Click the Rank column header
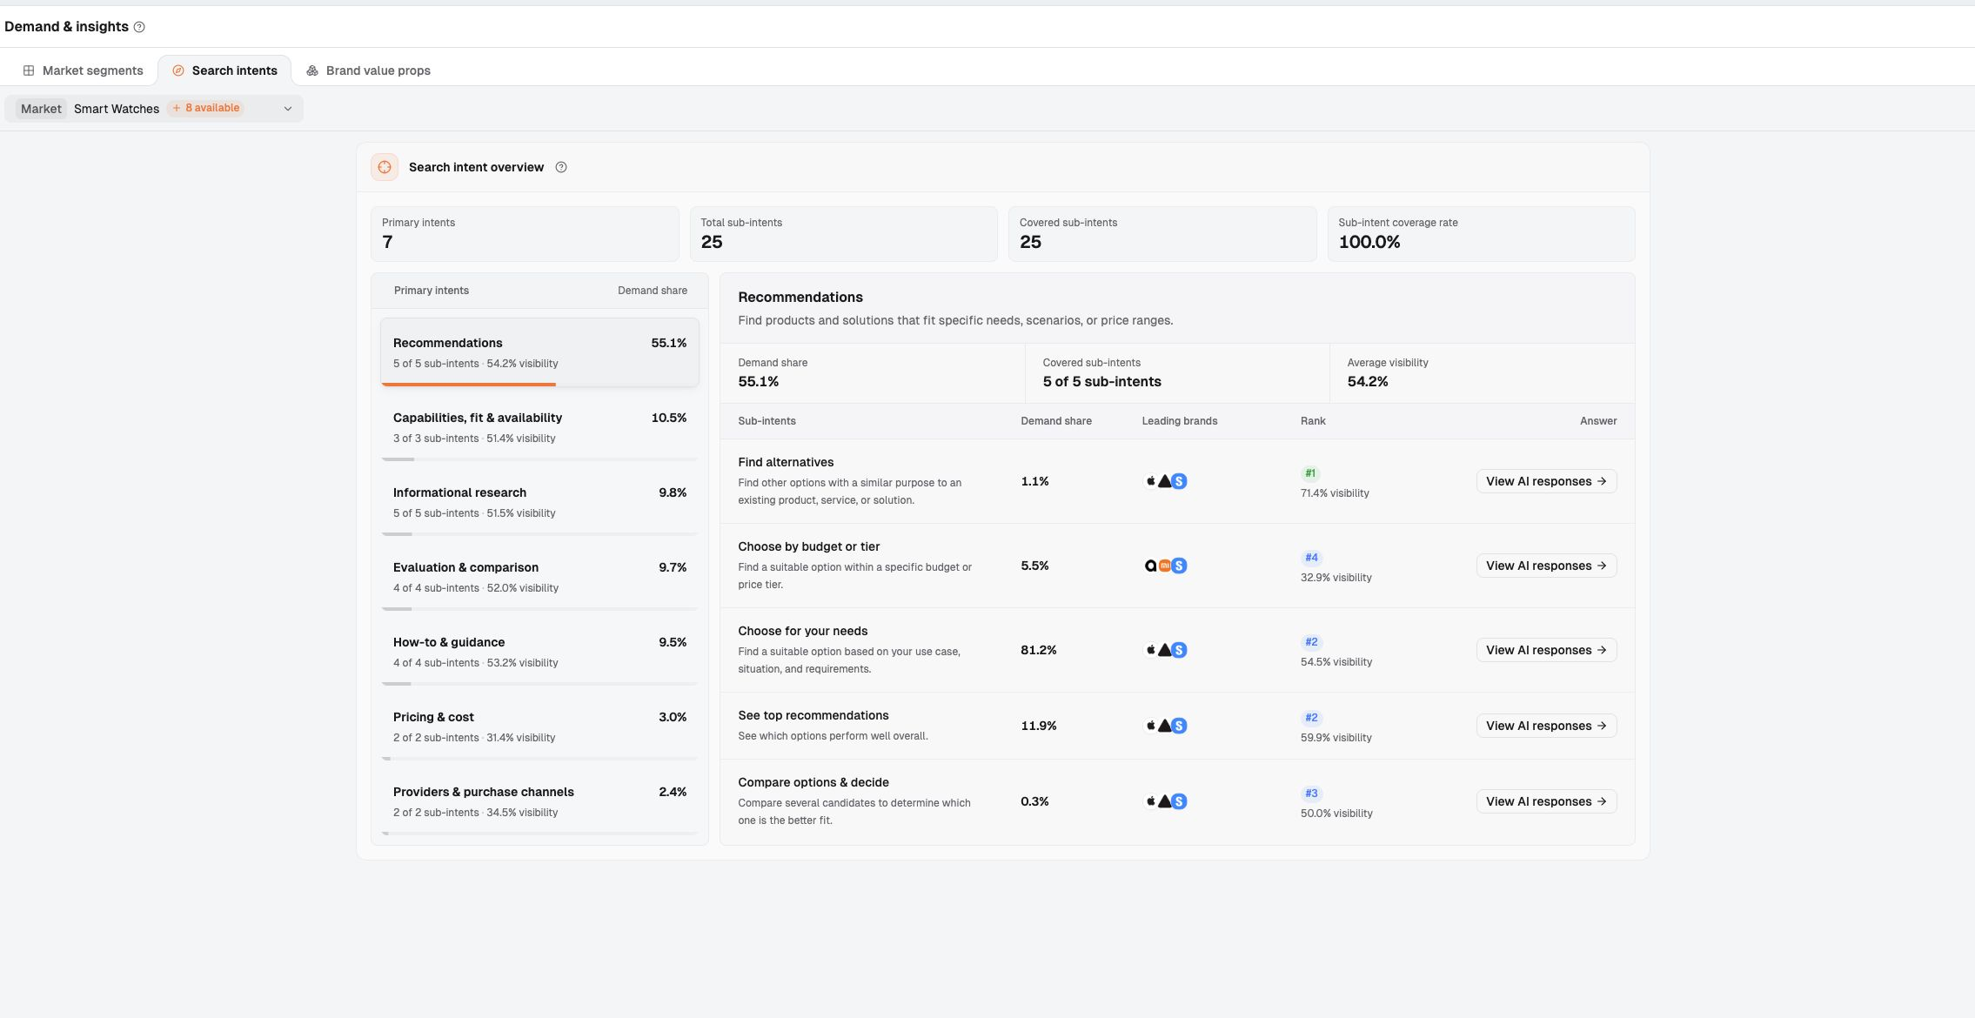Viewport: 1975px width, 1018px height. [x=1313, y=421]
